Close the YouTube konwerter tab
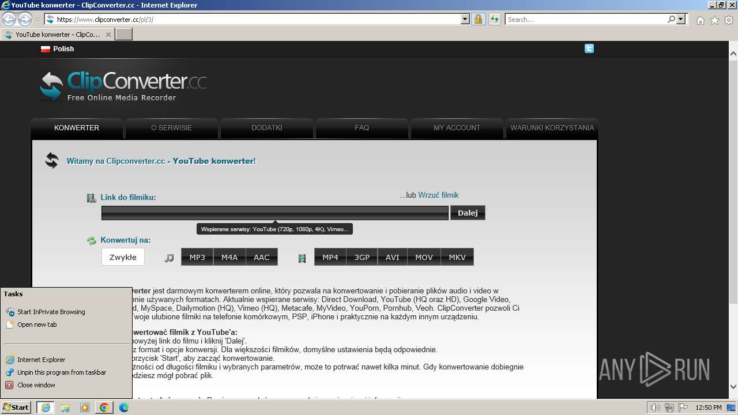The width and height of the screenshot is (738, 415). click(108, 35)
